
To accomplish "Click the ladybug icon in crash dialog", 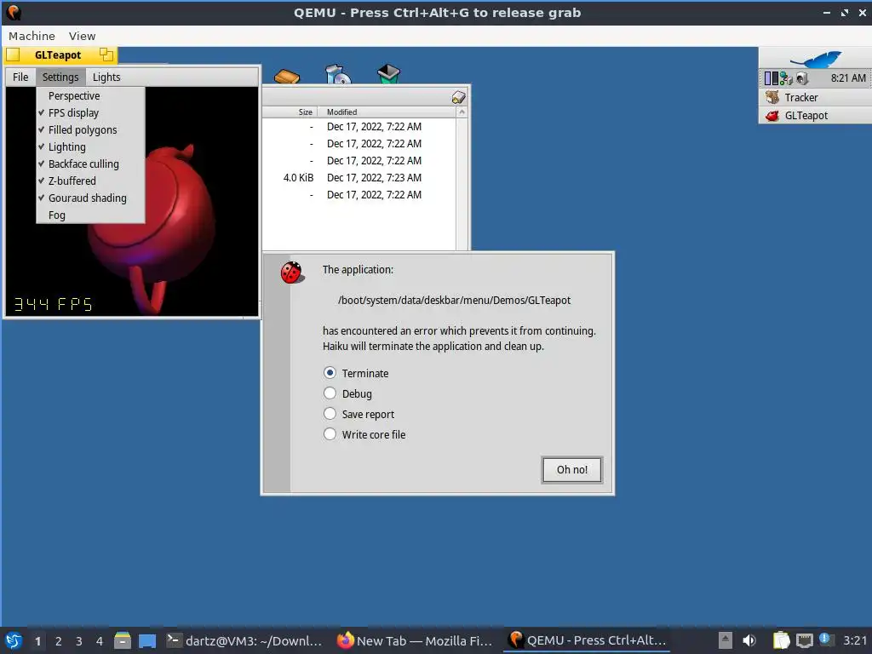I will coord(291,272).
